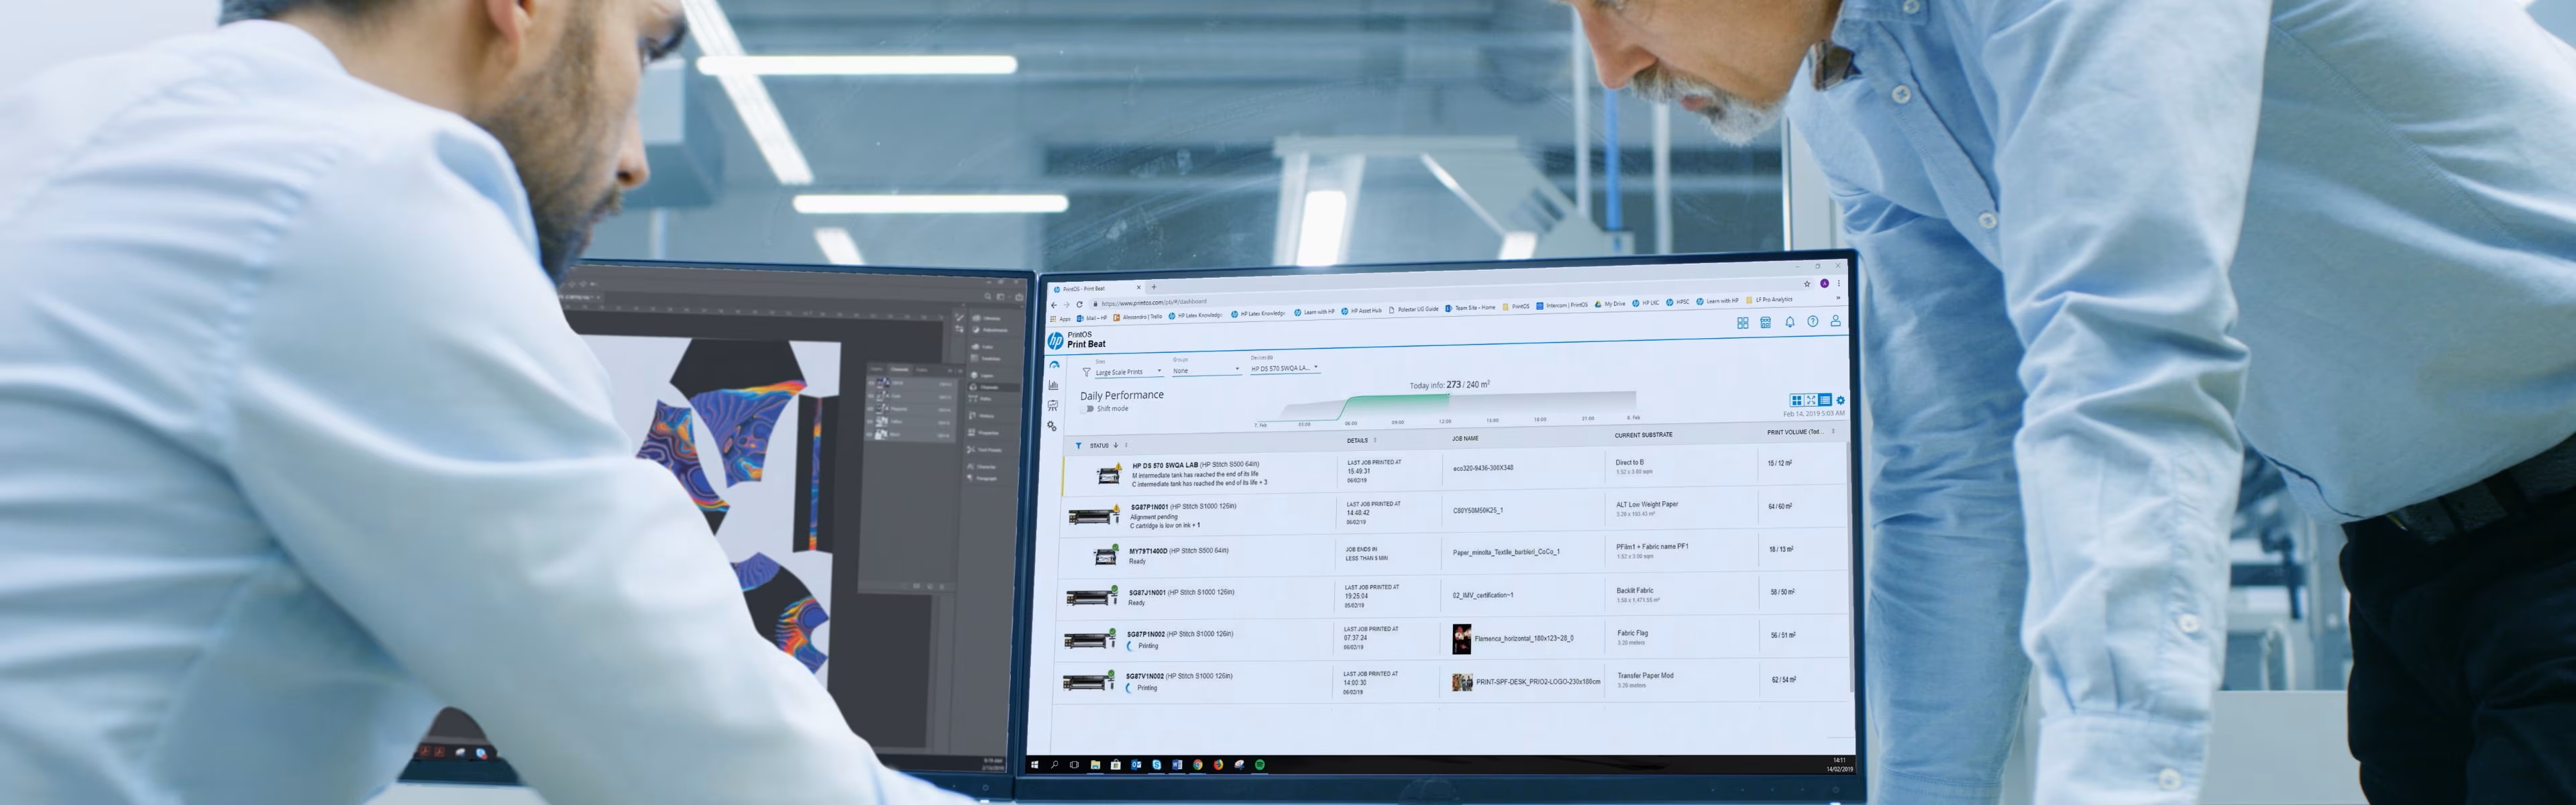Viewport: 2576px width, 805px height.
Task: Open the Devices dropdown showing HP DS 570 SWQA
Action: point(1285,368)
